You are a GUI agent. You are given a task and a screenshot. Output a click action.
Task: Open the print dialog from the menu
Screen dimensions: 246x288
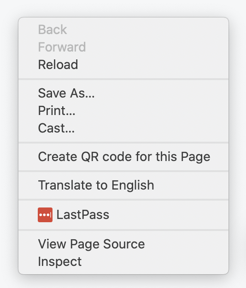tap(123, 110)
